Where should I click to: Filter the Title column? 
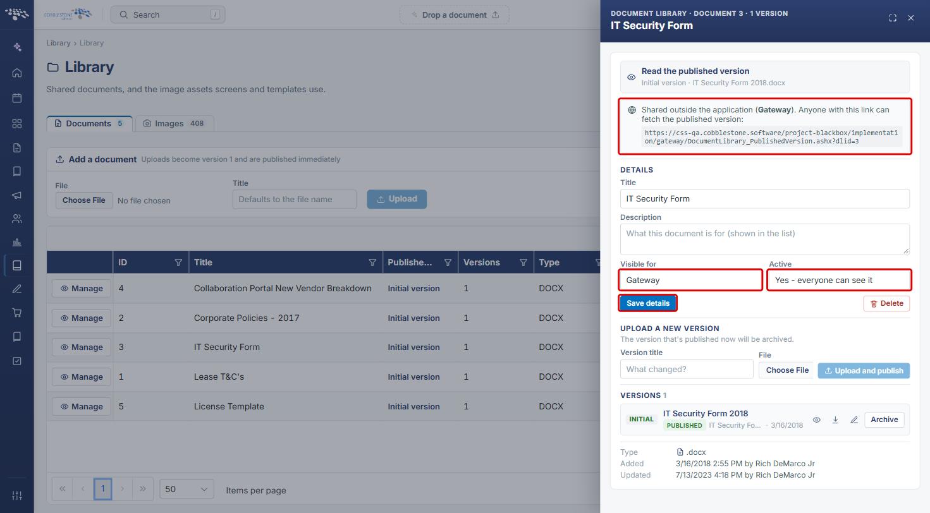click(372, 263)
